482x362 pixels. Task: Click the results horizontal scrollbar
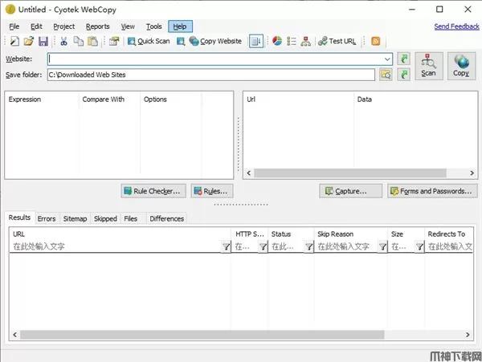[201, 334]
